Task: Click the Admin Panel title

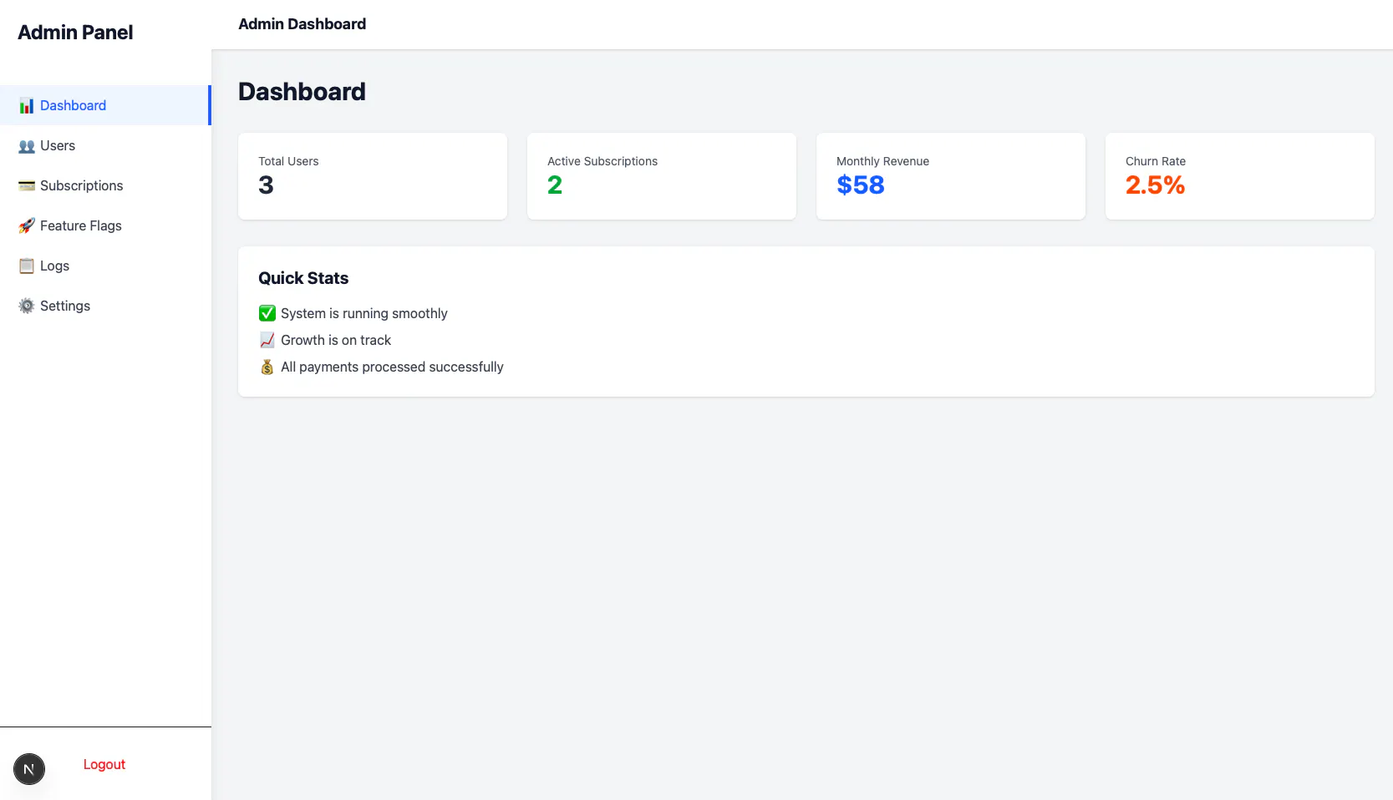Action: (x=75, y=33)
